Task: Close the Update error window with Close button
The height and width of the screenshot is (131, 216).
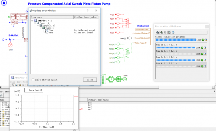Action: 90,80
